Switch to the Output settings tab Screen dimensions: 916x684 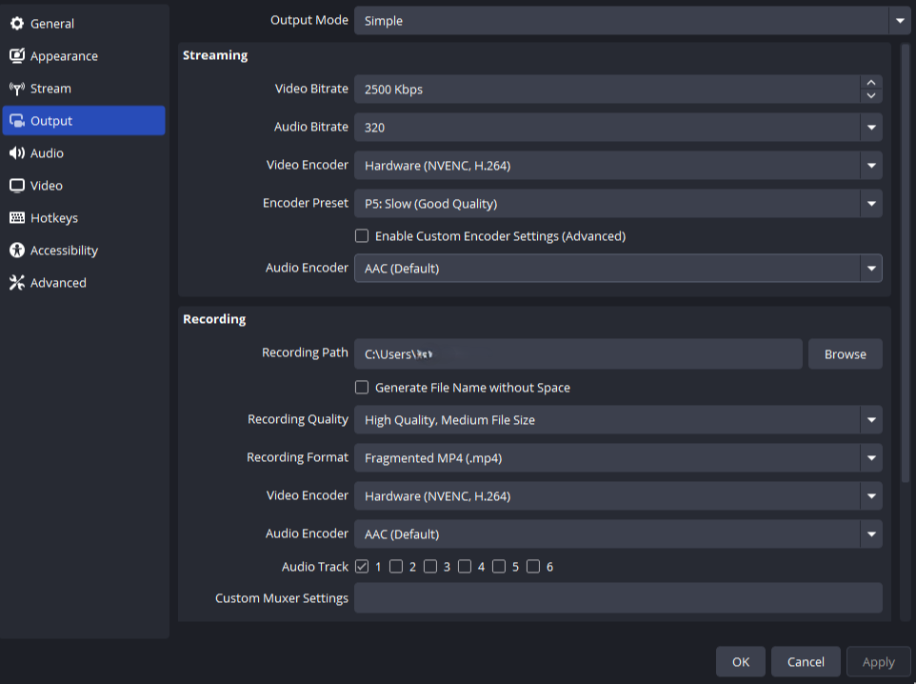point(83,121)
